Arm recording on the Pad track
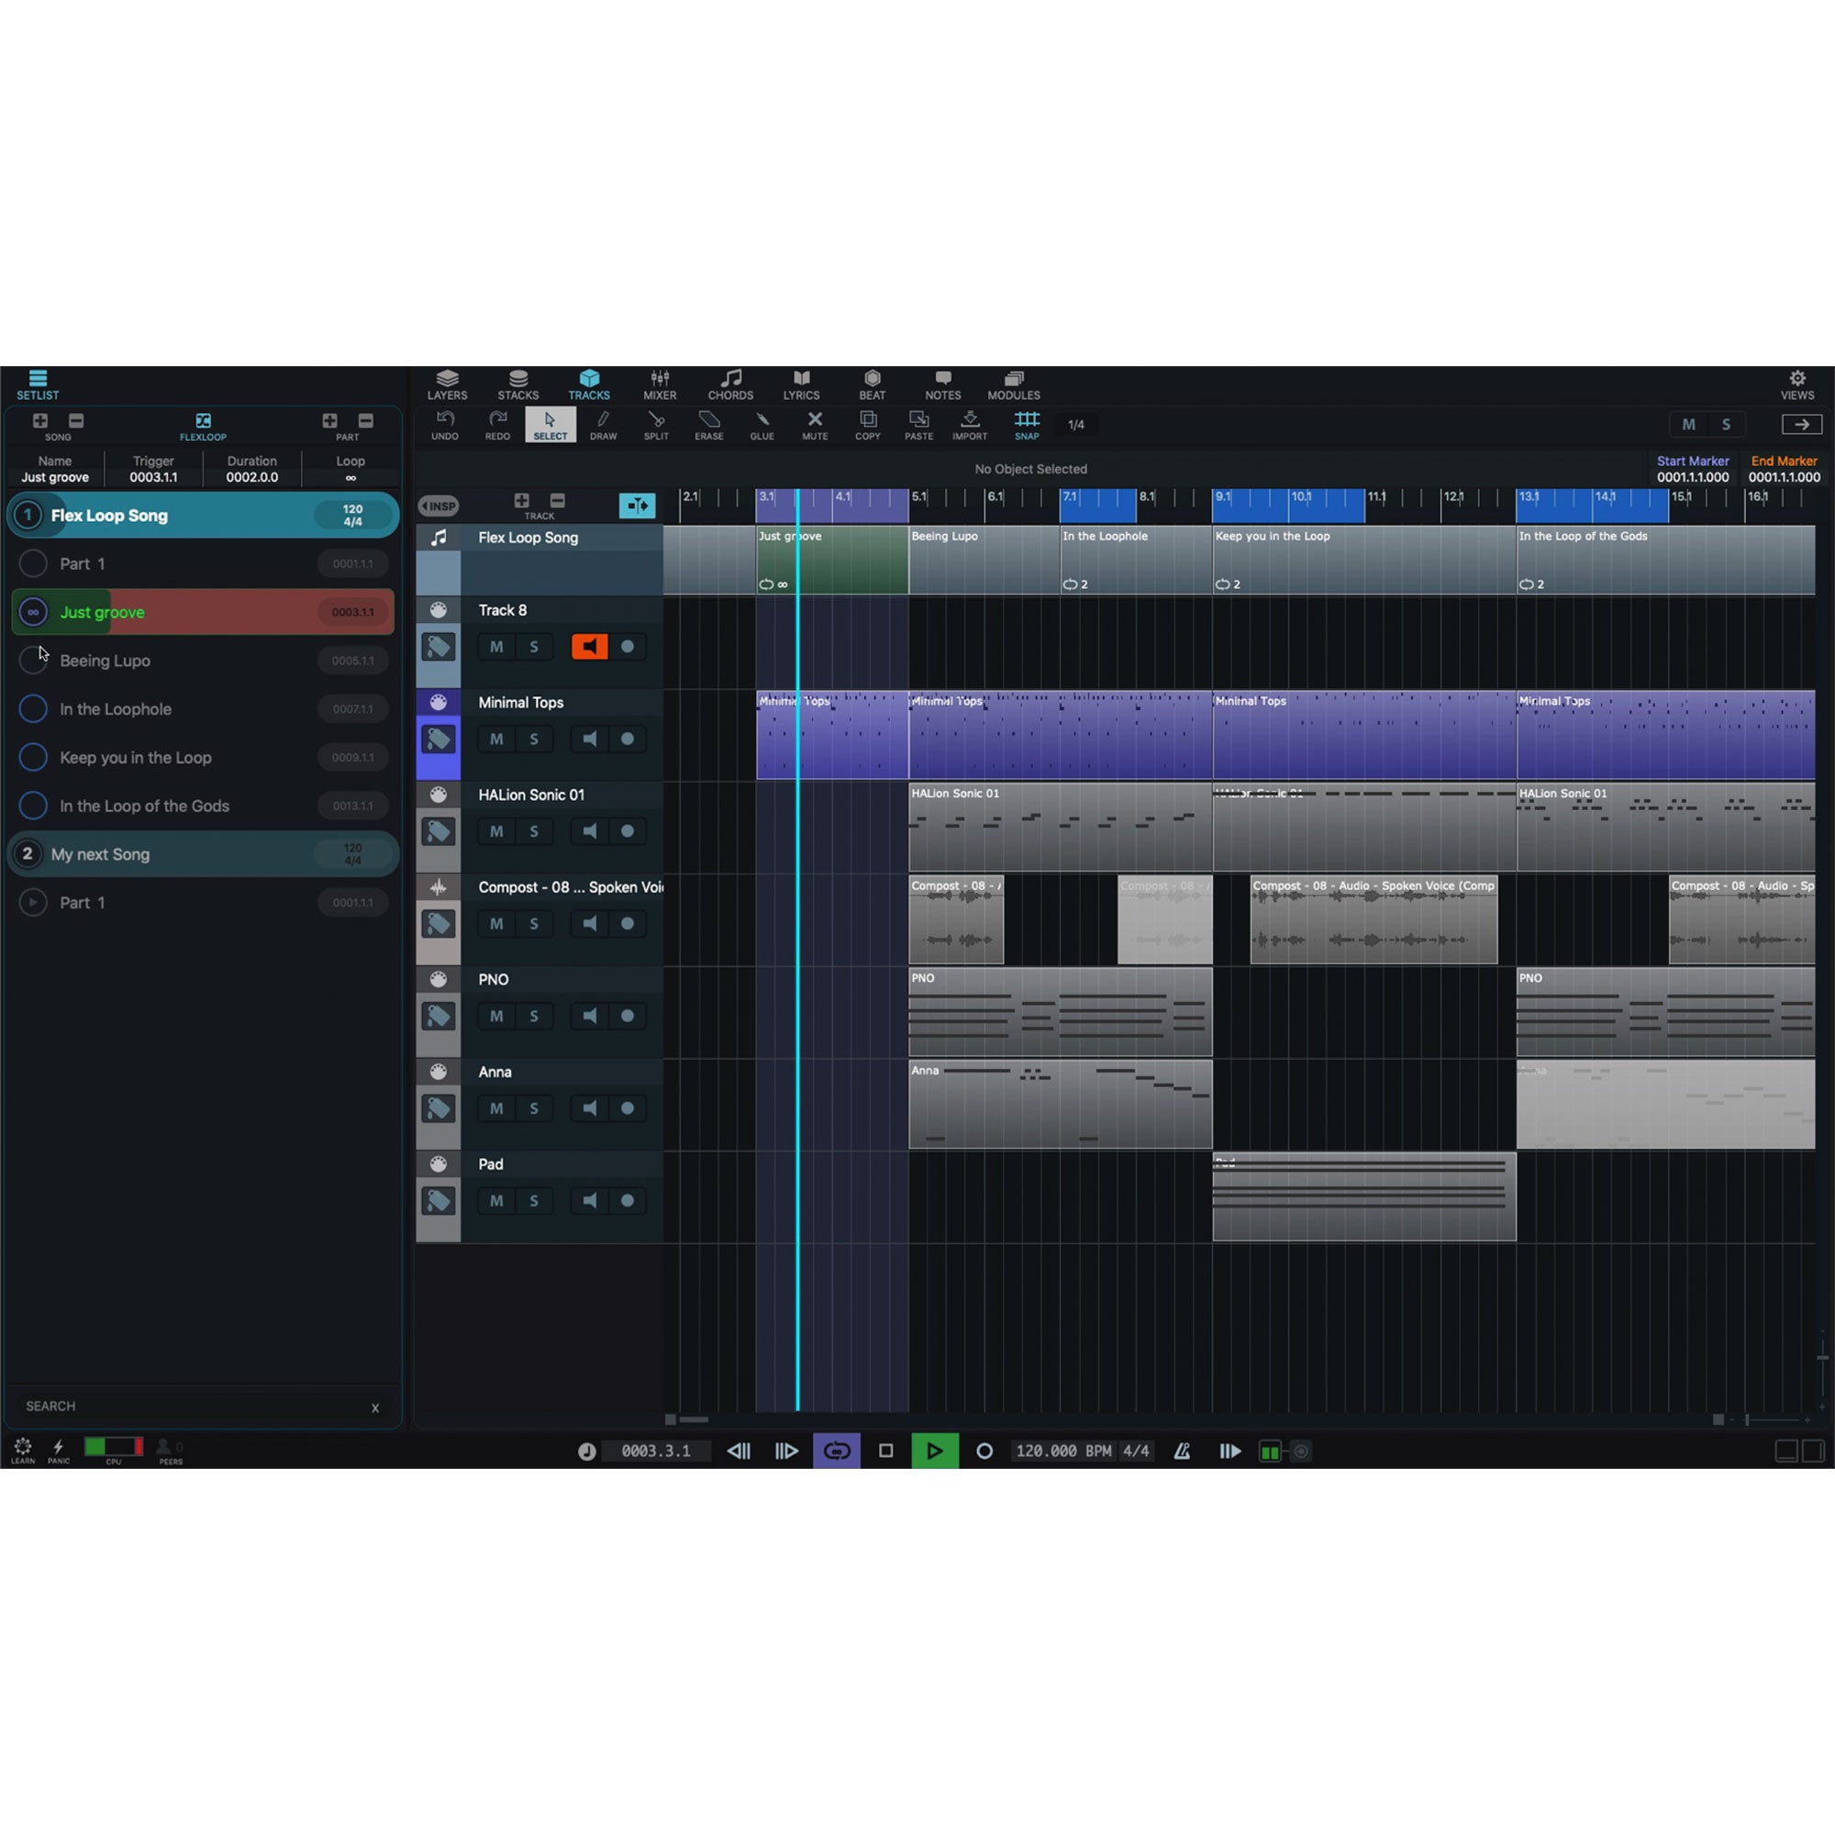The image size is (1835, 1835). tap(628, 1200)
